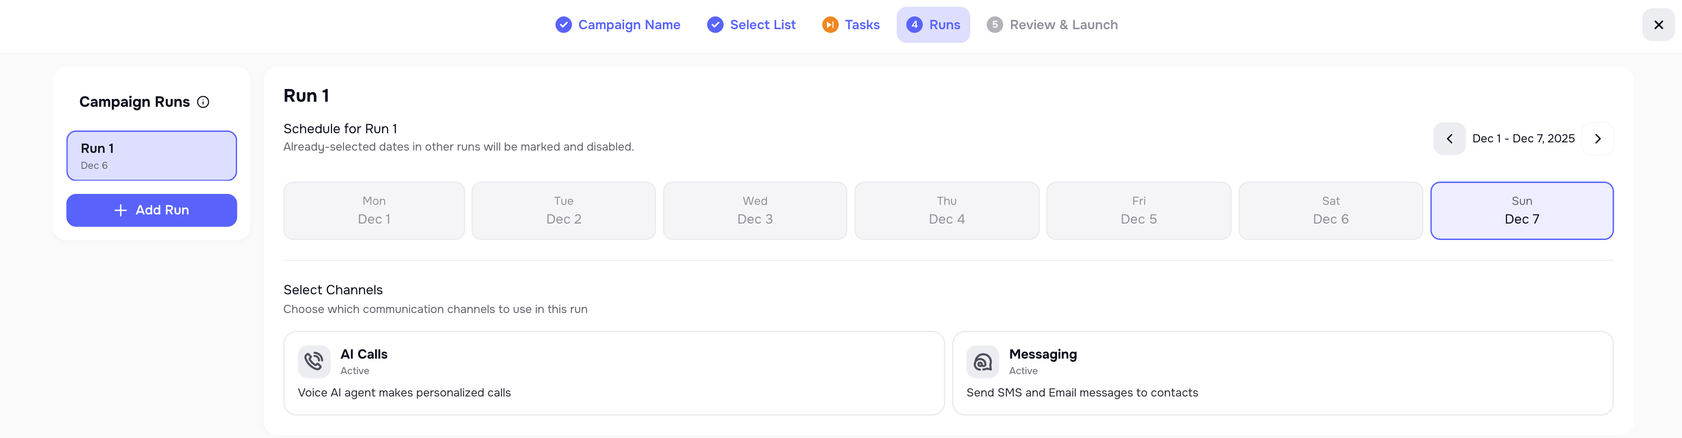
Task: Select Run 1 in Campaign Runs list
Action: (152, 156)
